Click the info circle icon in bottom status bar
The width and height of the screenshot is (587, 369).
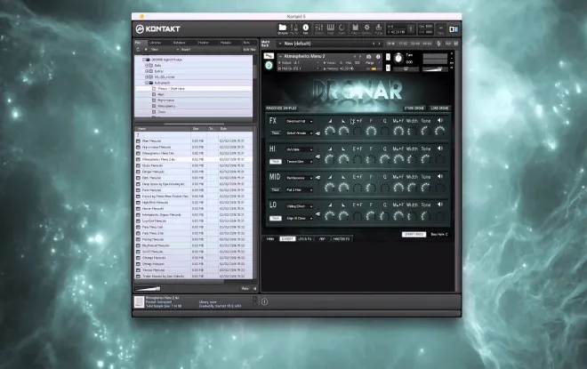coord(264,301)
